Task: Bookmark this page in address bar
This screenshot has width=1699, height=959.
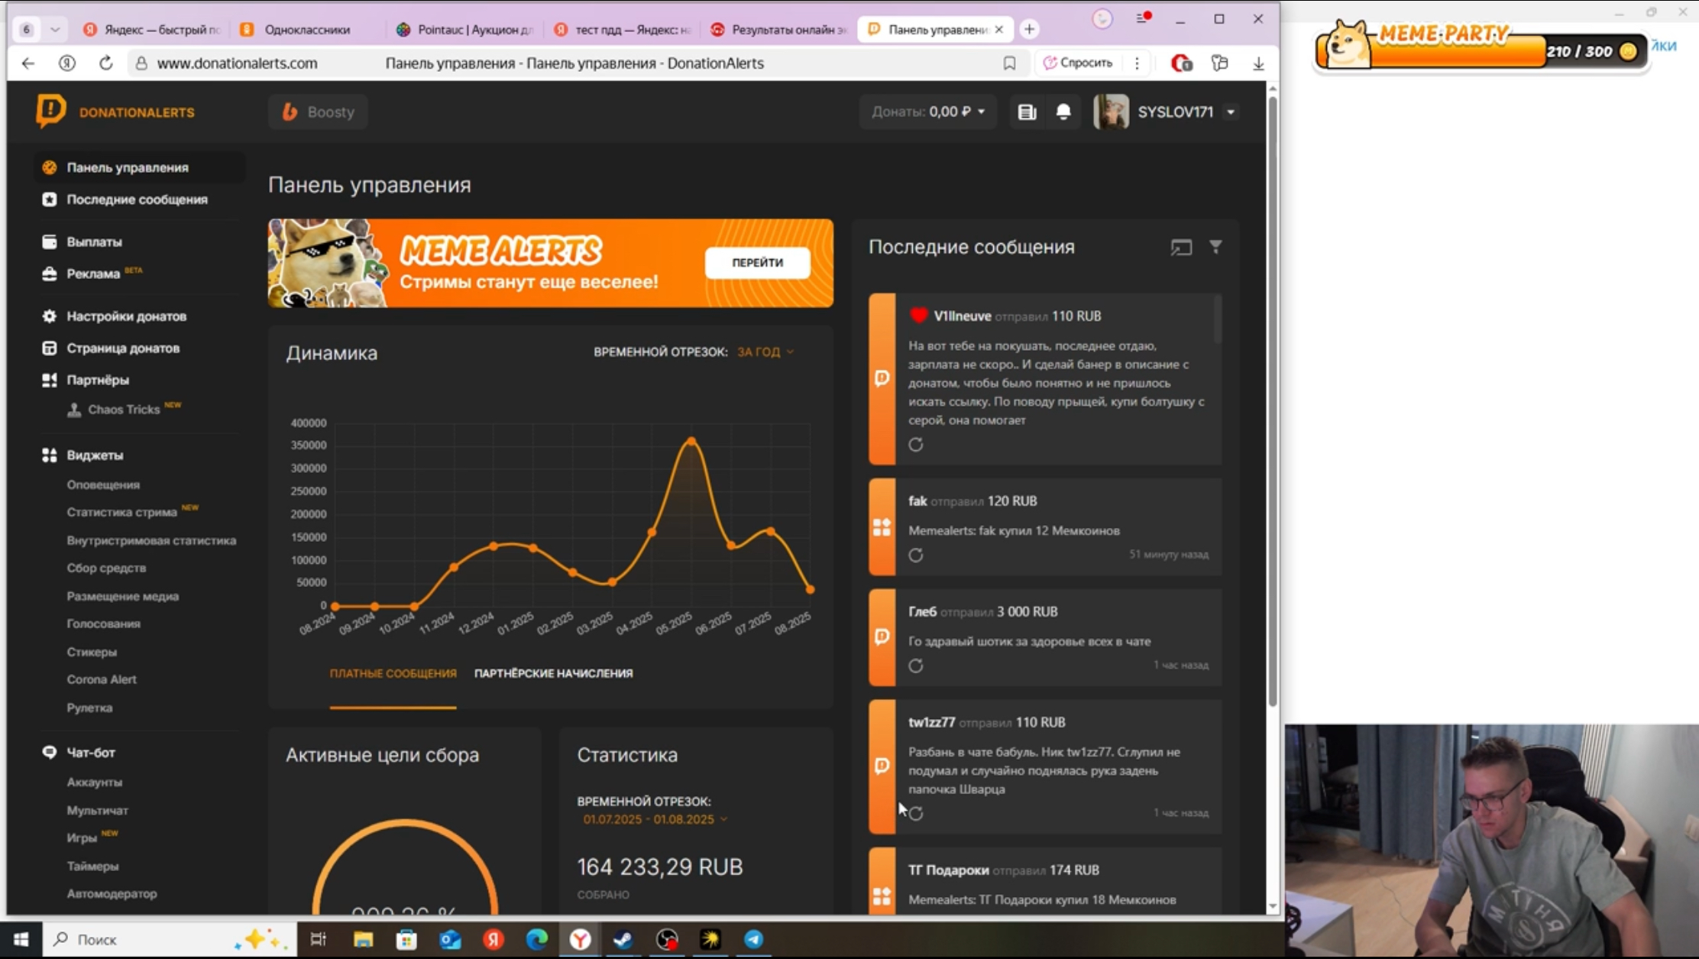Action: (1009, 63)
